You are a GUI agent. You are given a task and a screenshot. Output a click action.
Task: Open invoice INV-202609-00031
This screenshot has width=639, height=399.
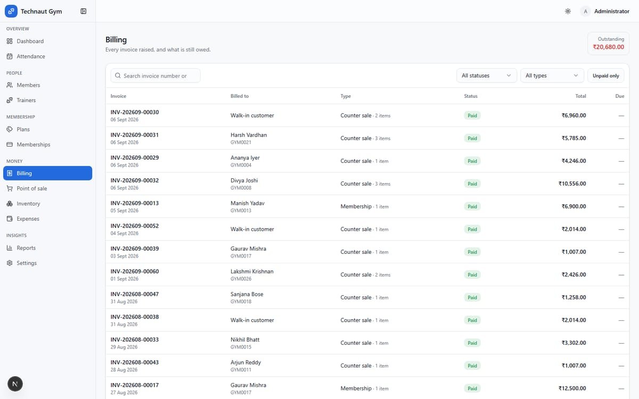coord(135,135)
